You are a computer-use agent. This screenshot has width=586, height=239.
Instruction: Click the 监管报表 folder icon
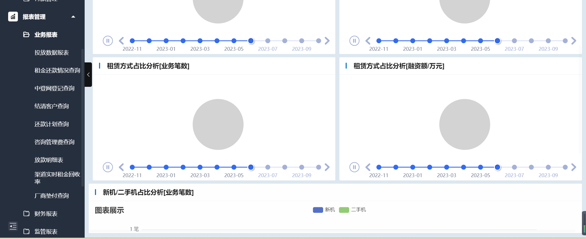(26, 231)
